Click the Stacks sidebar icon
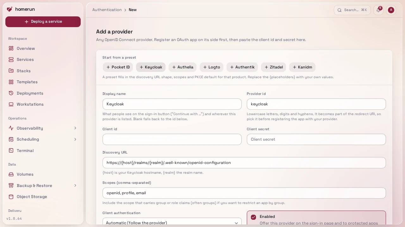405x227 pixels. (x=11, y=71)
